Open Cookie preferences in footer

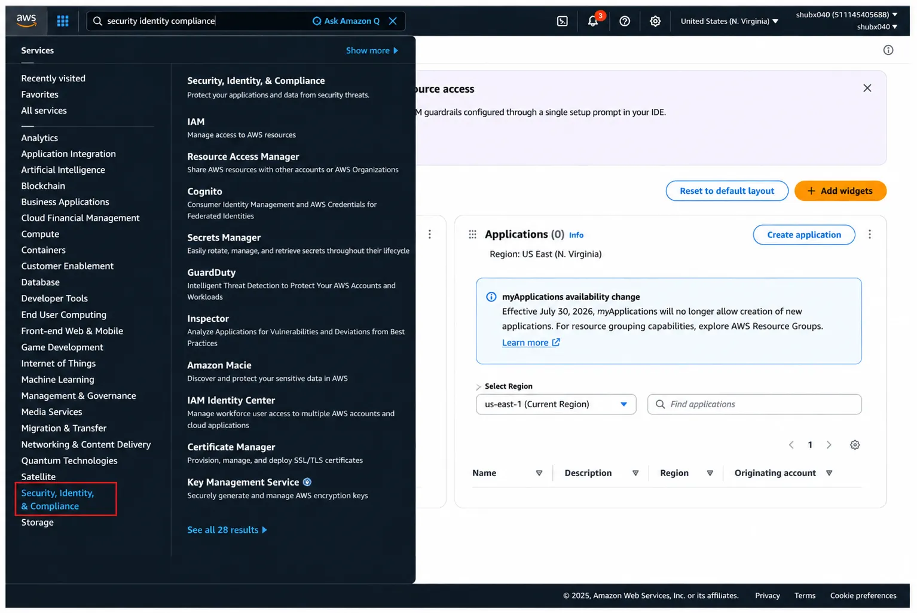pyautogui.click(x=863, y=596)
